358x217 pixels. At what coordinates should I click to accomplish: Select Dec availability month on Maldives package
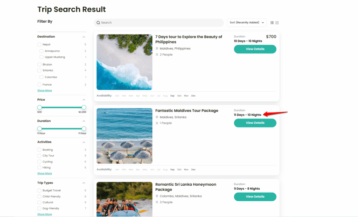[x=193, y=170]
